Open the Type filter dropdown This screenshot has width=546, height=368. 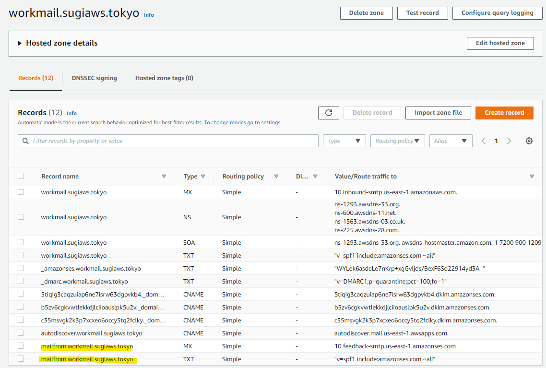point(344,141)
